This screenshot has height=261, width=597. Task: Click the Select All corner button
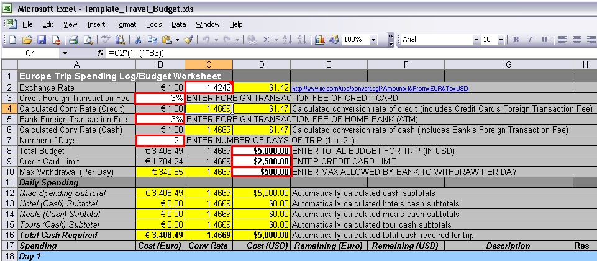9,64
